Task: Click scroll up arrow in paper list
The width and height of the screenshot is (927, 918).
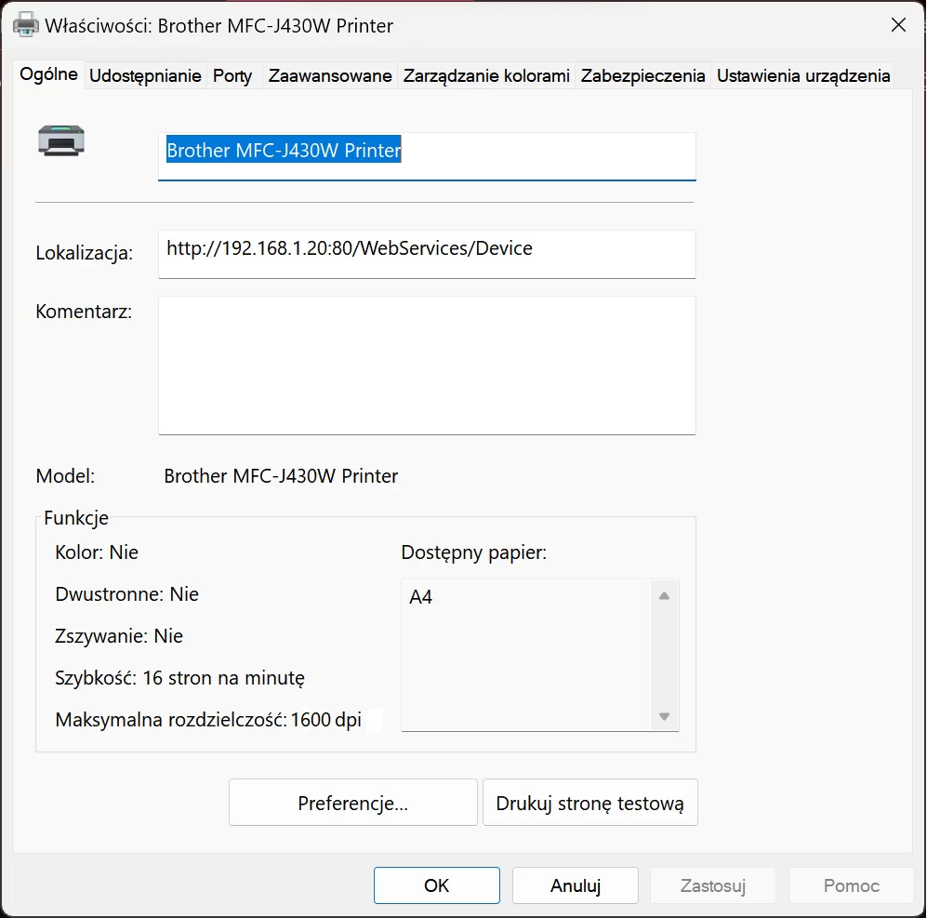Action: 664,595
